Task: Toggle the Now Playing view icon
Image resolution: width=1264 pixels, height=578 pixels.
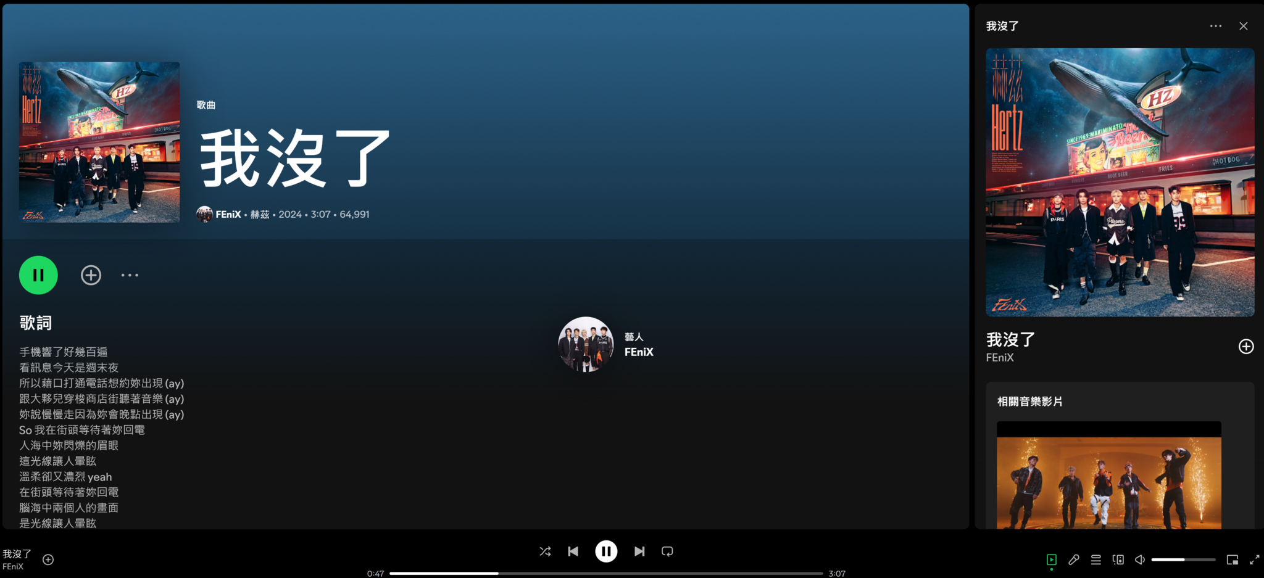Action: [x=1052, y=560]
